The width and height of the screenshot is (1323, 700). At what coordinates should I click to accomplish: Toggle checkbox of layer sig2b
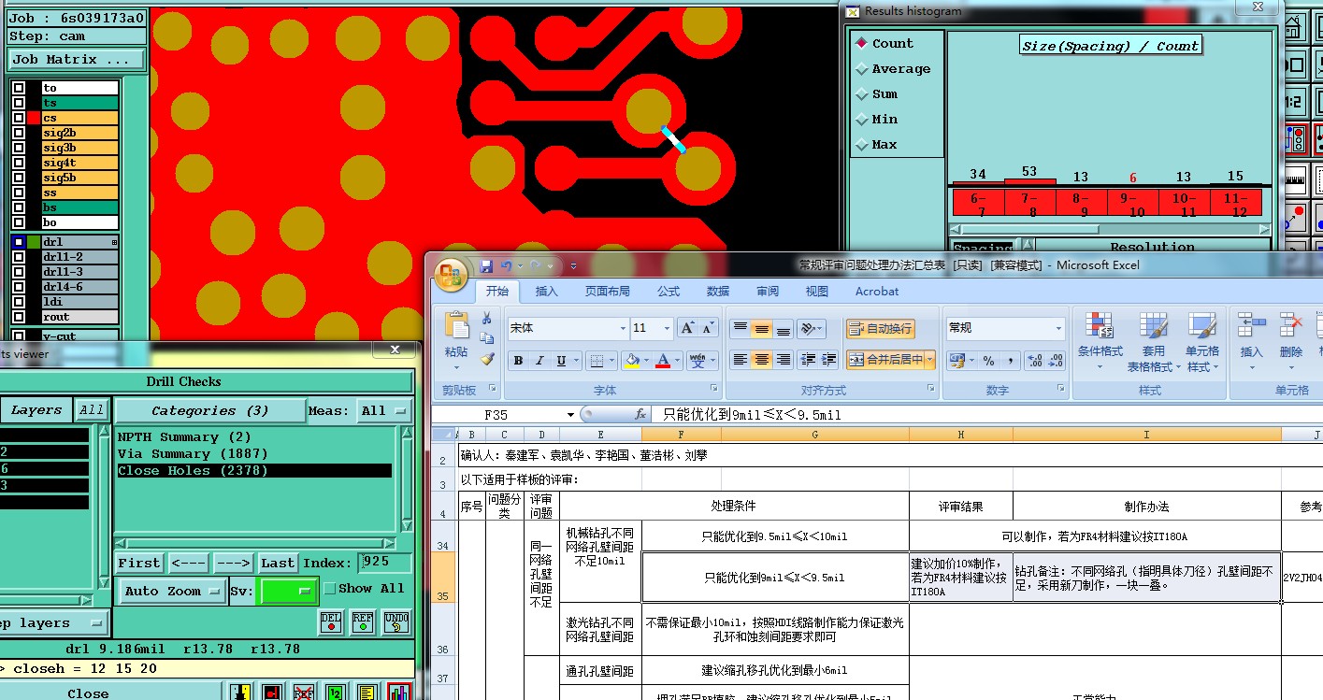pos(19,133)
